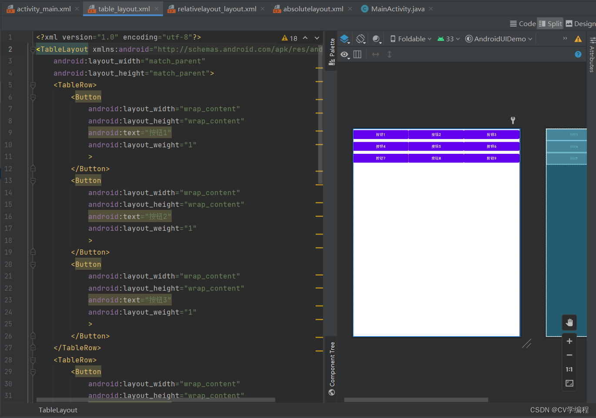Collapse the Button fold marker on line 20

tap(33, 265)
